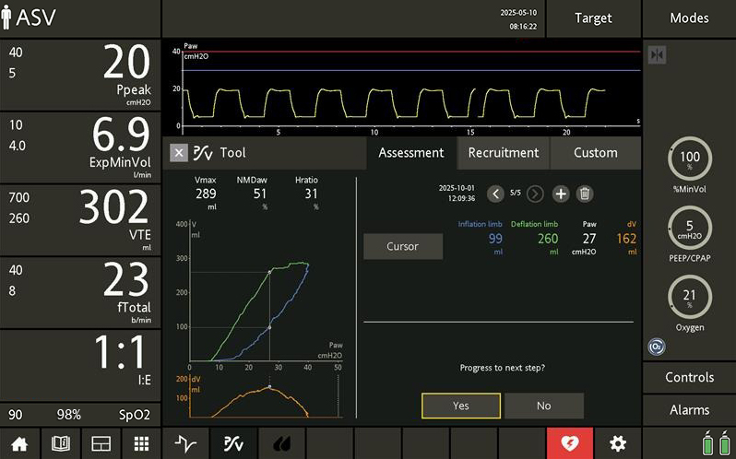This screenshot has height=459, width=736.
Task: Open the manual book icon
Action: click(60, 443)
